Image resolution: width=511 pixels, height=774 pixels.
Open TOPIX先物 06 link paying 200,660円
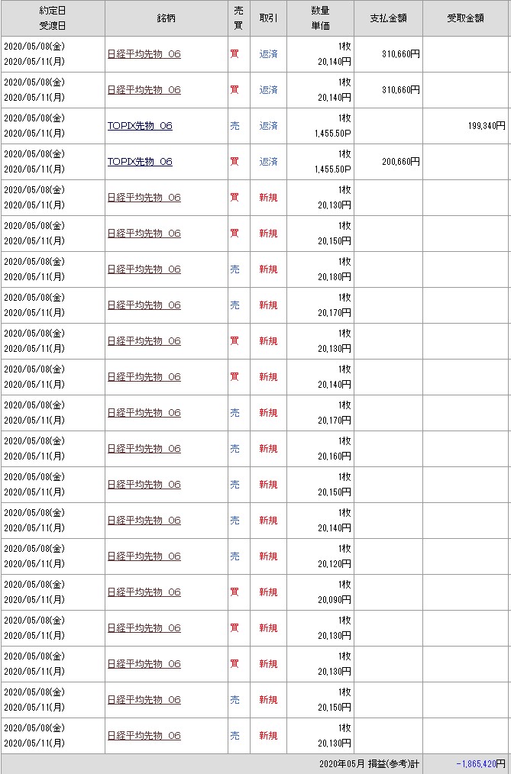tap(140, 162)
